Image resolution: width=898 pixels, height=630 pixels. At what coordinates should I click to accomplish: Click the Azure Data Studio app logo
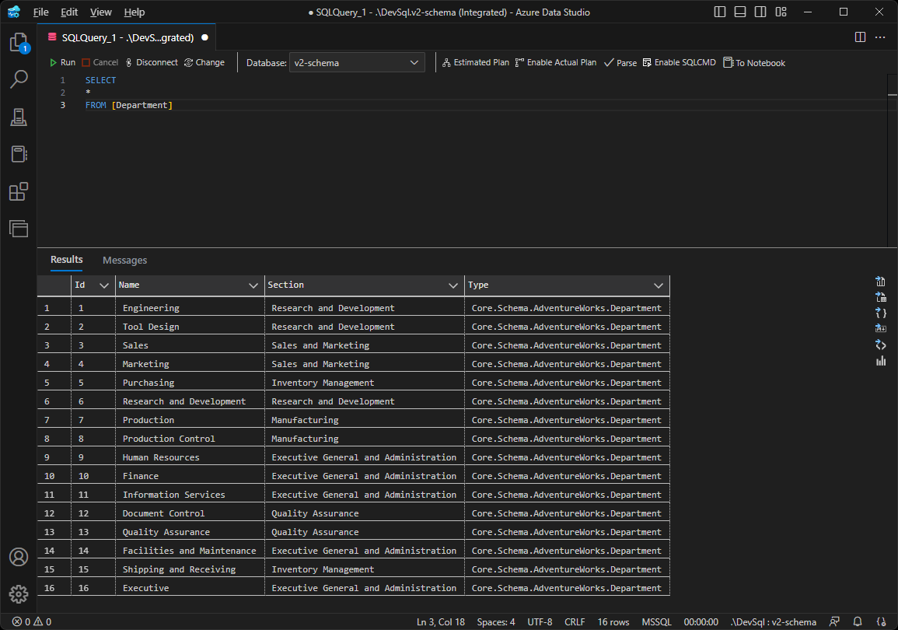[x=14, y=12]
